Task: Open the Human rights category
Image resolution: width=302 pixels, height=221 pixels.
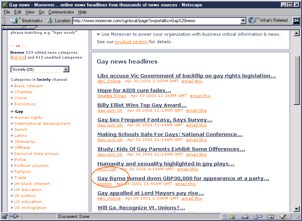Action: (28, 117)
